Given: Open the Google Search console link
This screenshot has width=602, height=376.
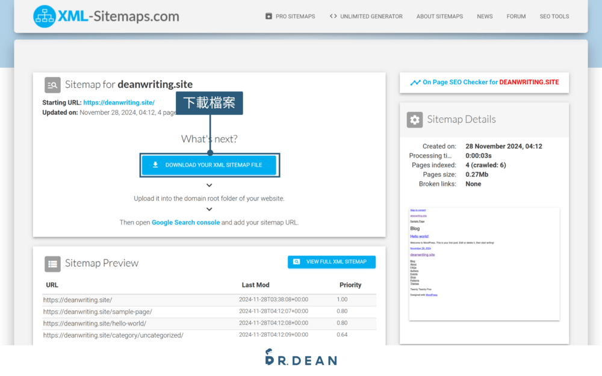Looking at the screenshot, I should [x=186, y=223].
